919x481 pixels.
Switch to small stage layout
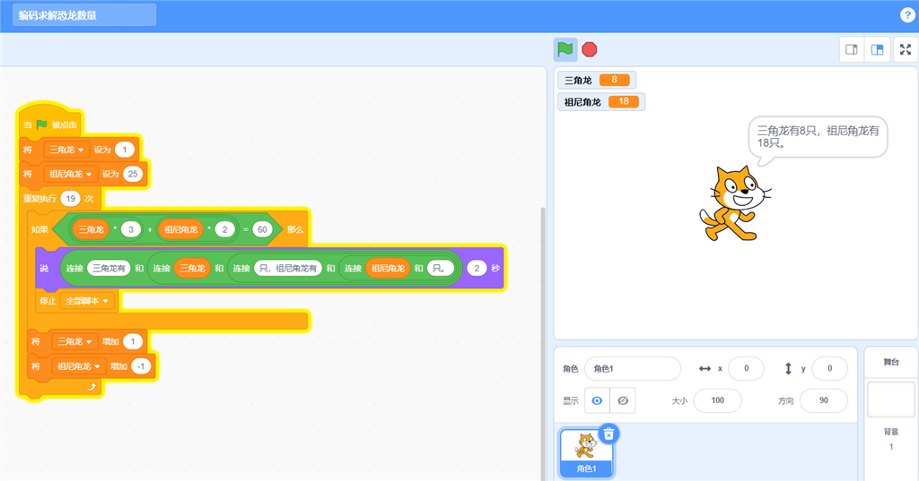pyautogui.click(x=852, y=50)
